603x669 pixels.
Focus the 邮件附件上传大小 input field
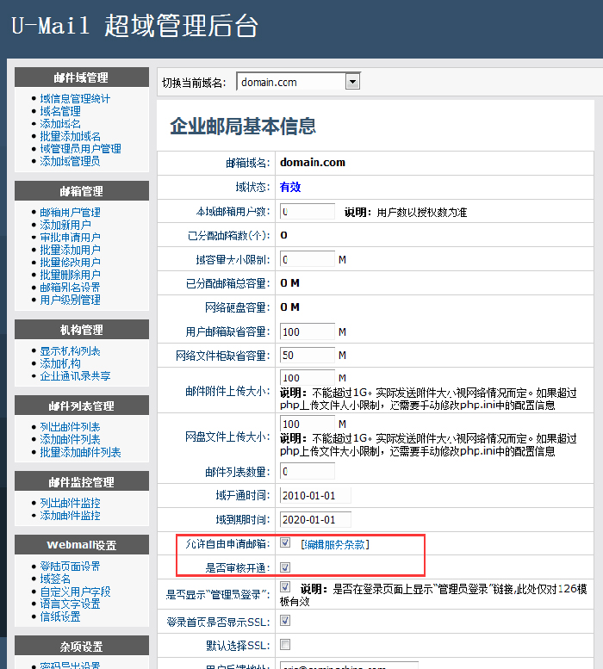click(307, 378)
